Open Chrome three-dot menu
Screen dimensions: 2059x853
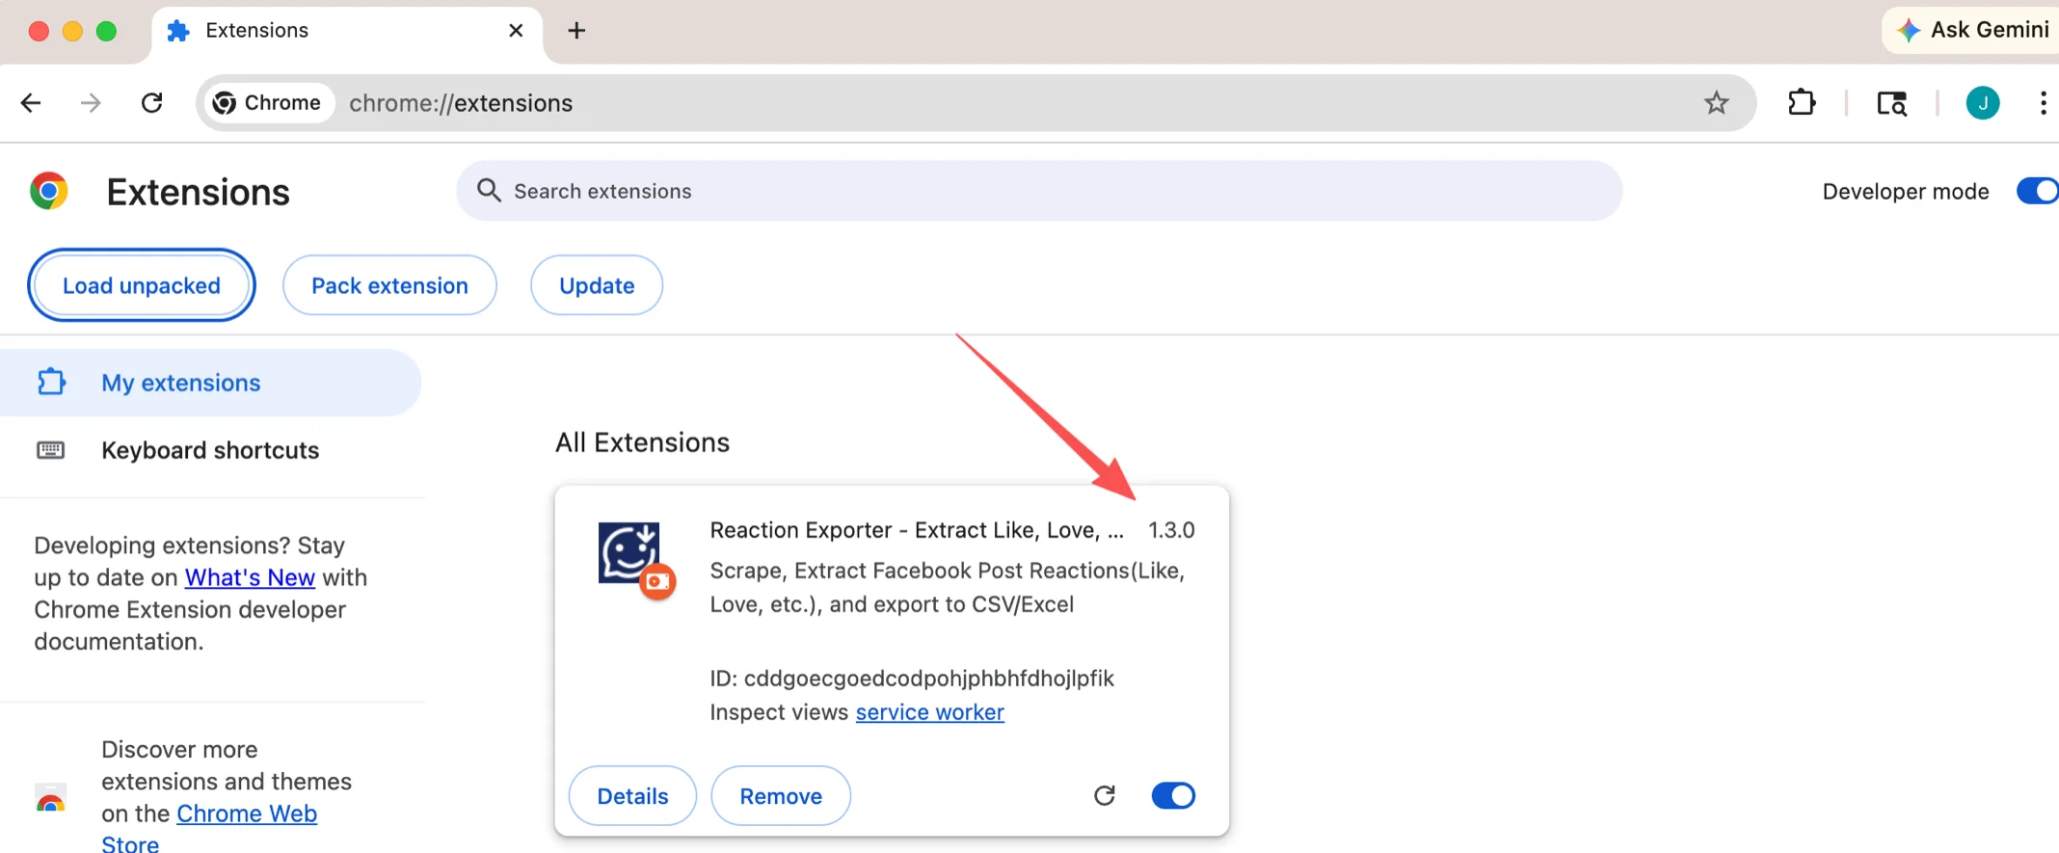(x=2043, y=103)
